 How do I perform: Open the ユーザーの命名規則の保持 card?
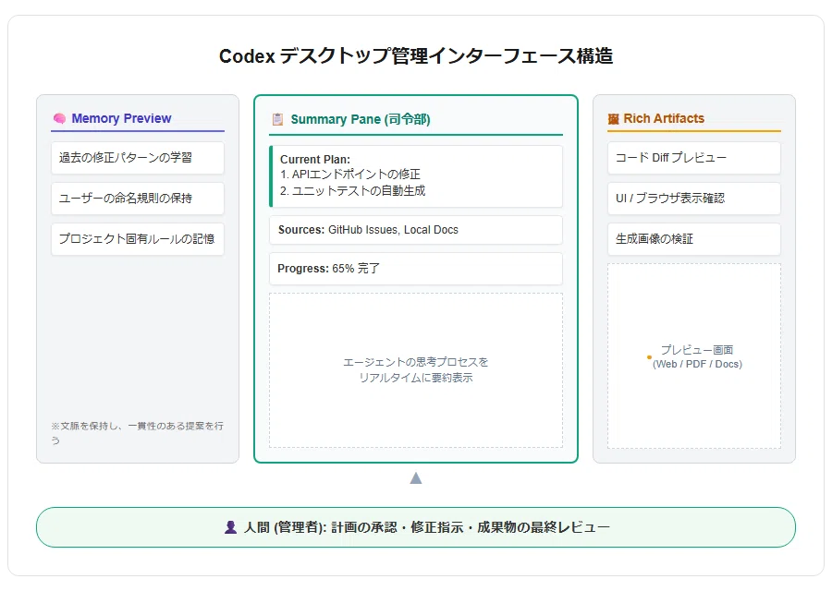coord(138,199)
